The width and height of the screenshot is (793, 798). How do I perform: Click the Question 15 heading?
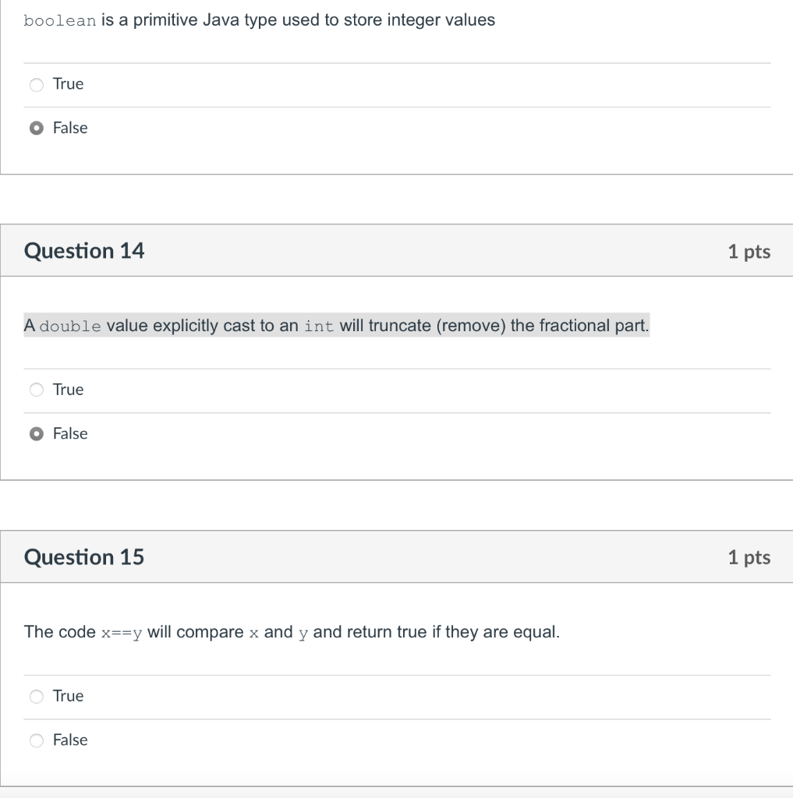click(84, 556)
